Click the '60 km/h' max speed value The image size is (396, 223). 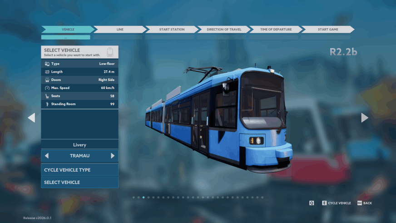point(108,88)
